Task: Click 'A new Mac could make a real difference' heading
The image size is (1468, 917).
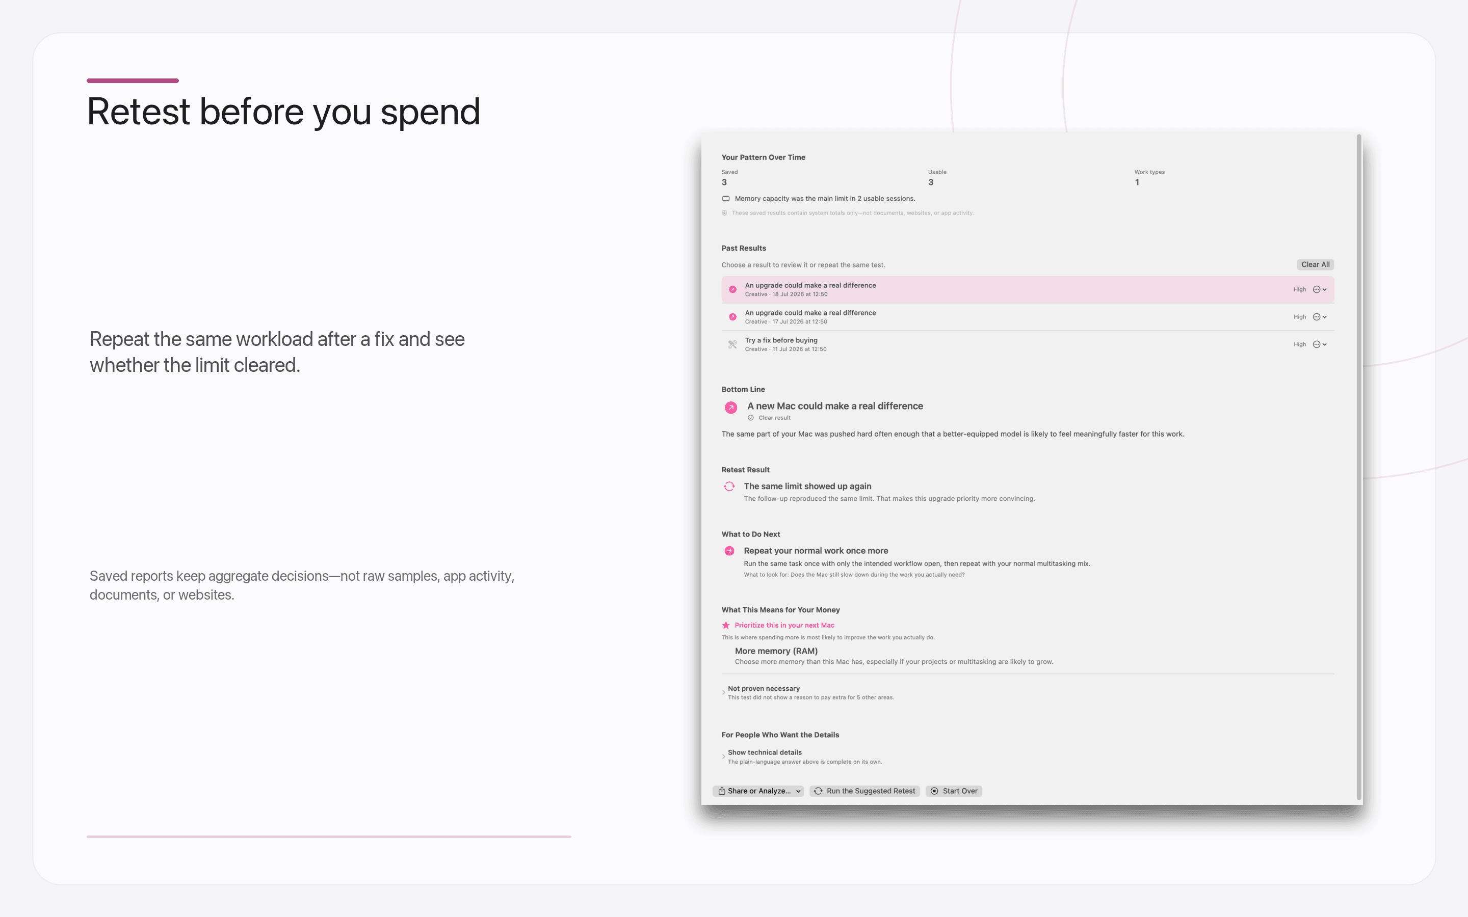Action: (835, 406)
